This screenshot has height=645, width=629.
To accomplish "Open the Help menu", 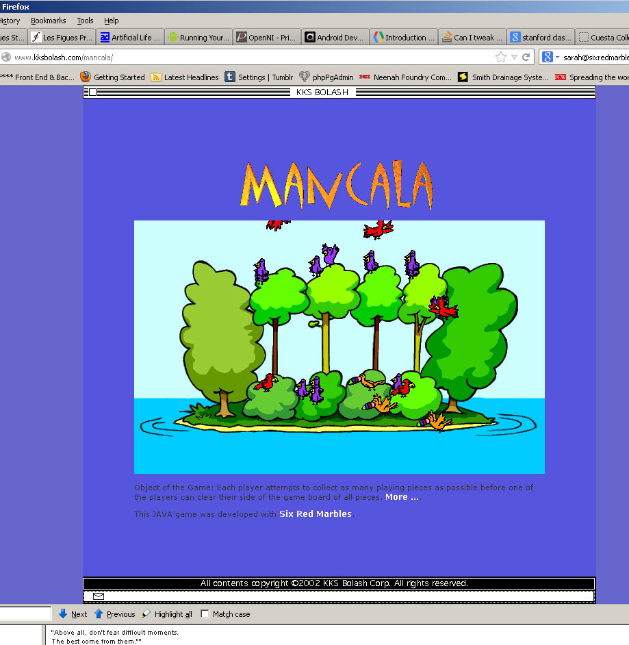I will [x=111, y=21].
